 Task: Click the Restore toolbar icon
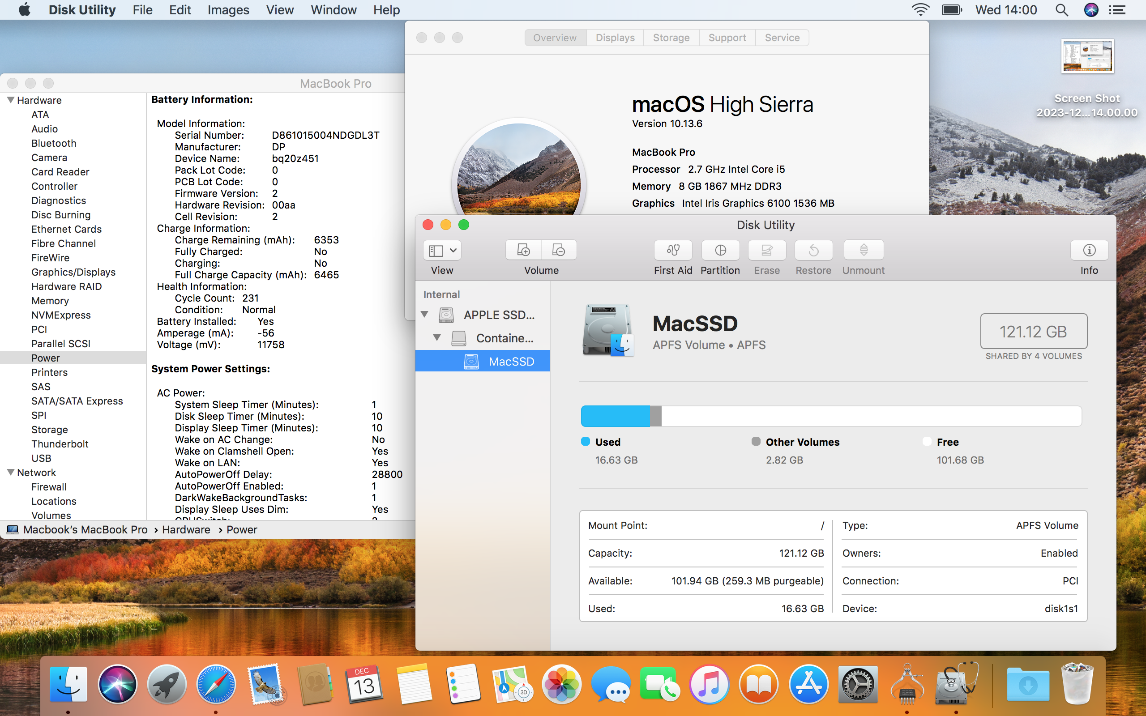coord(813,250)
